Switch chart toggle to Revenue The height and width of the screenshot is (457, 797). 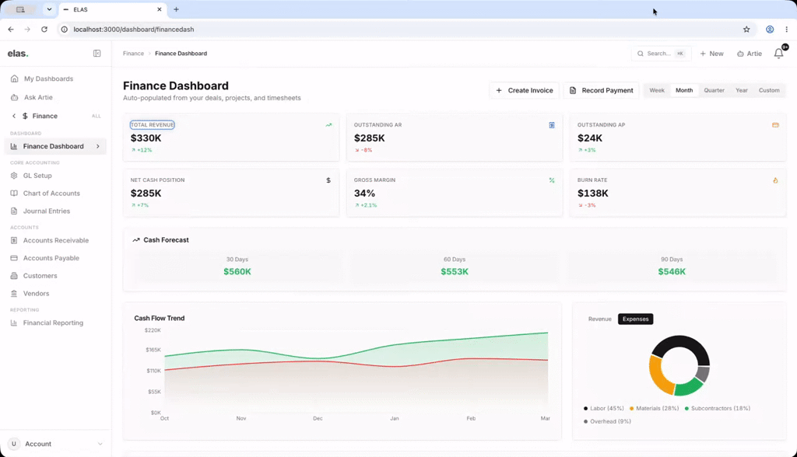(600, 319)
